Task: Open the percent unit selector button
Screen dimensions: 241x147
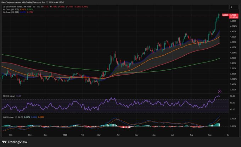Action: click(x=234, y=7)
